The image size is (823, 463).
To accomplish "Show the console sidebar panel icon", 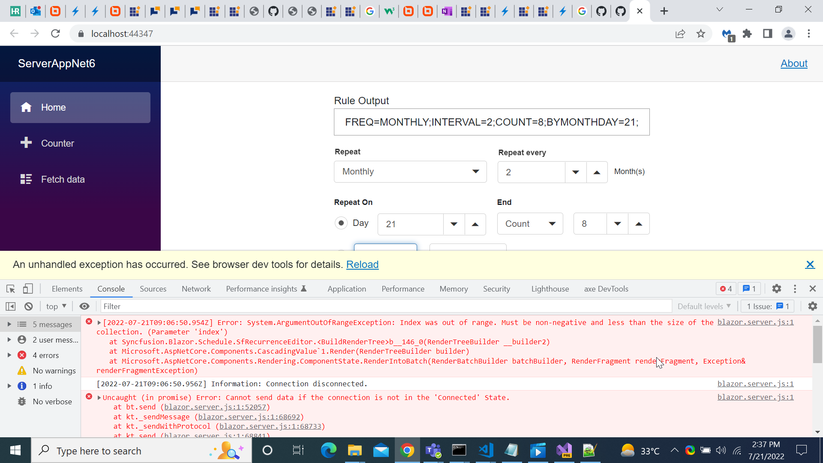I will [x=11, y=307].
